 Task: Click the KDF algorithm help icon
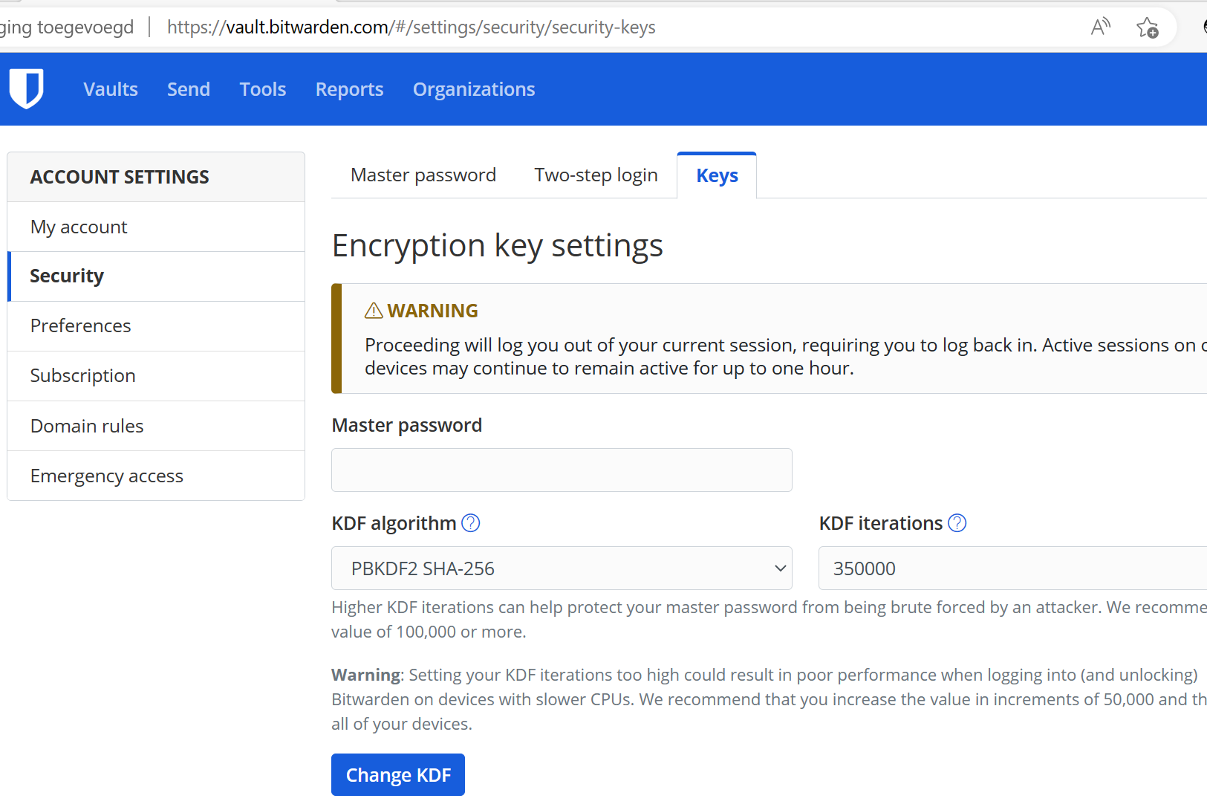click(x=471, y=523)
